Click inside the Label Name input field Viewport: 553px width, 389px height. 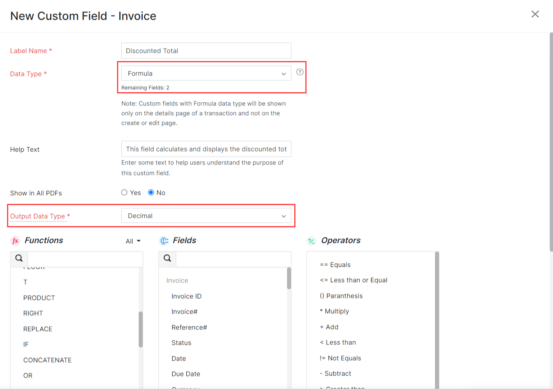tap(206, 51)
